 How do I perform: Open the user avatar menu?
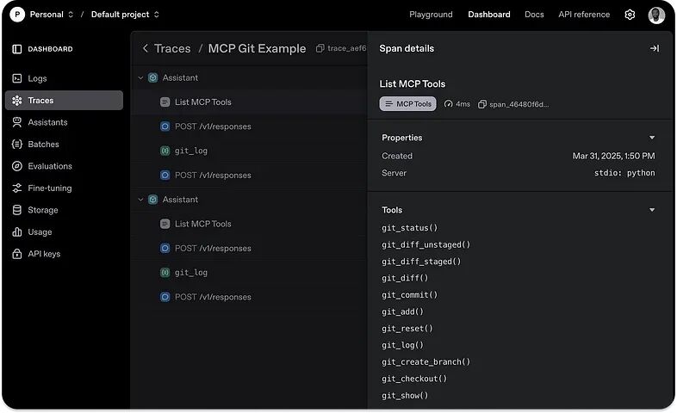(655, 15)
